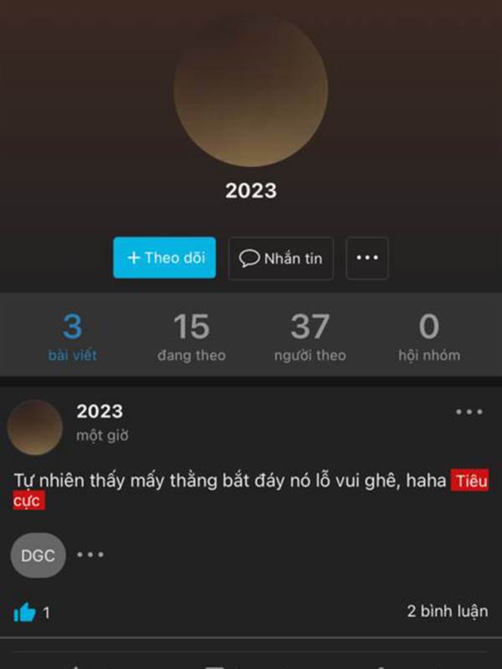Image resolution: width=502 pixels, height=669 pixels.
Task: Open the post's three-dot options menu
Action: click(469, 411)
